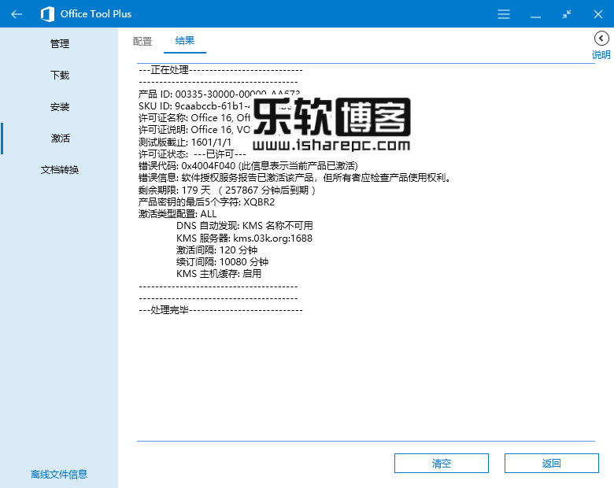The width and height of the screenshot is (614, 488).
Task: Click the ---处理完毕--- footer line
Action: (220, 310)
